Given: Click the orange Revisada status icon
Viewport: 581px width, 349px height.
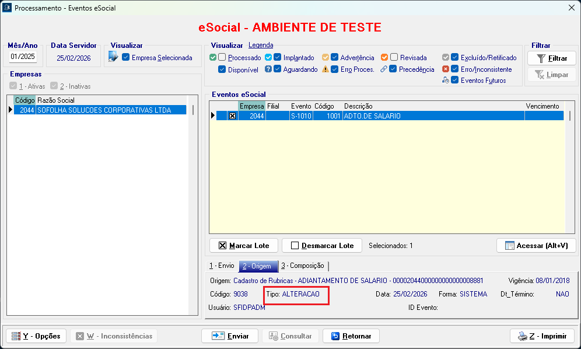Looking at the screenshot, I should (384, 57).
